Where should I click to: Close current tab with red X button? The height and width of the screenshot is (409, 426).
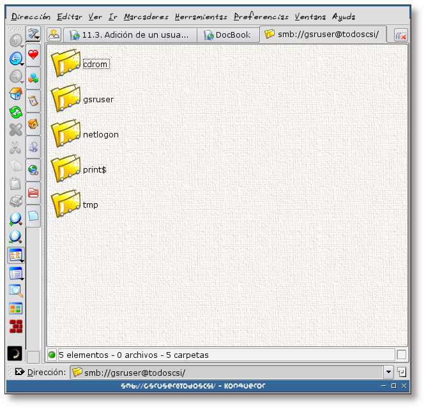401,36
